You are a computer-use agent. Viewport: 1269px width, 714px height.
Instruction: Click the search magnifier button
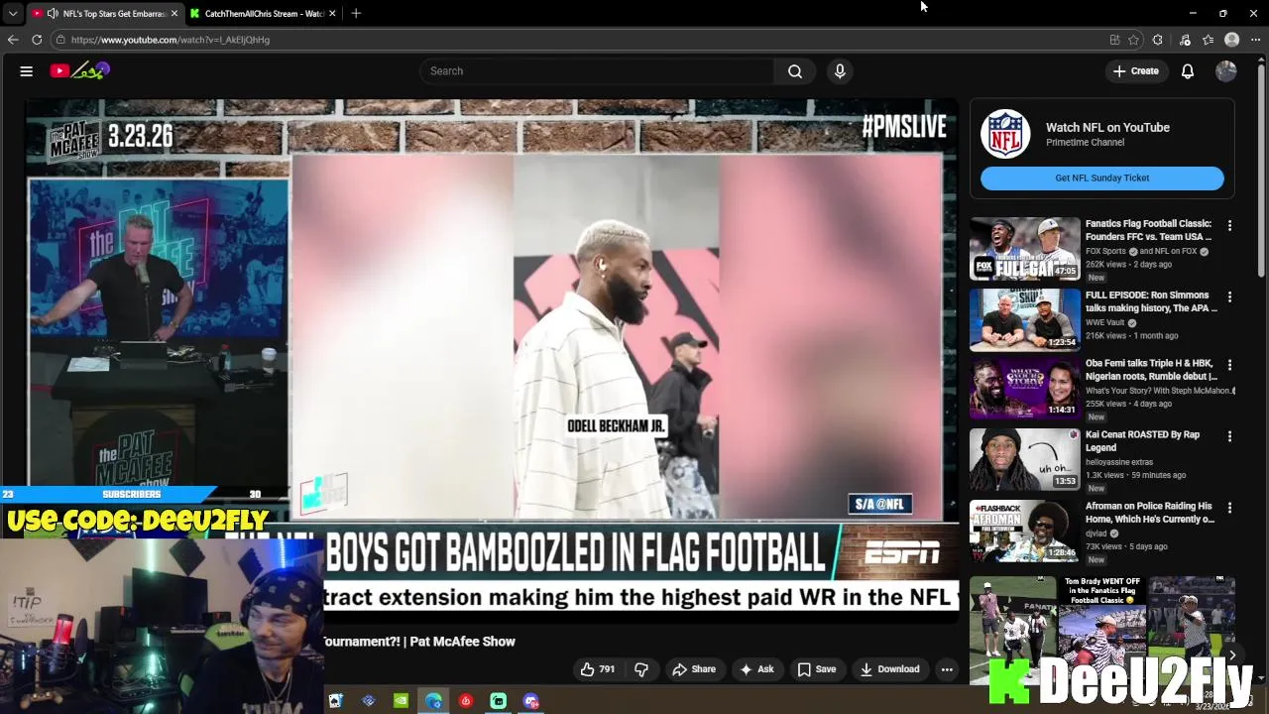[795, 71]
